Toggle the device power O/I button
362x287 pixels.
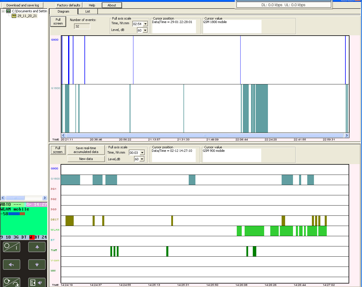coord(12,247)
